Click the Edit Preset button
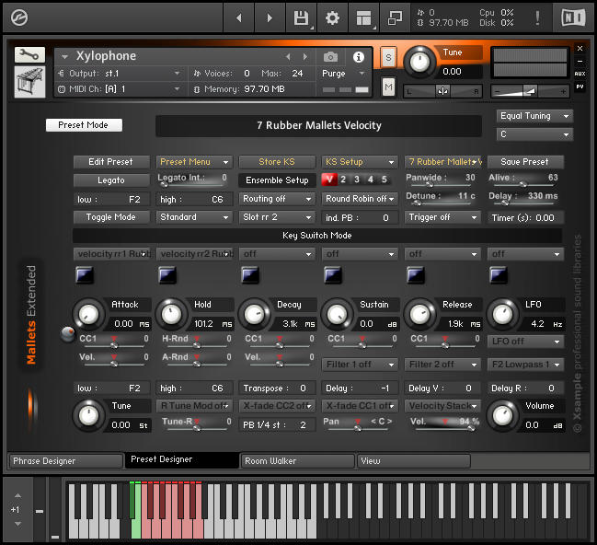Viewport: 597px width, 545px height. click(111, 162)
